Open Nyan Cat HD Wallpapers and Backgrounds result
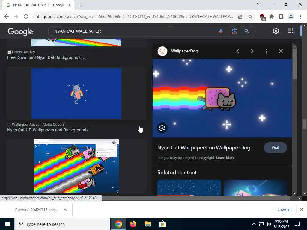307x230 pixels. pos(48,130)
